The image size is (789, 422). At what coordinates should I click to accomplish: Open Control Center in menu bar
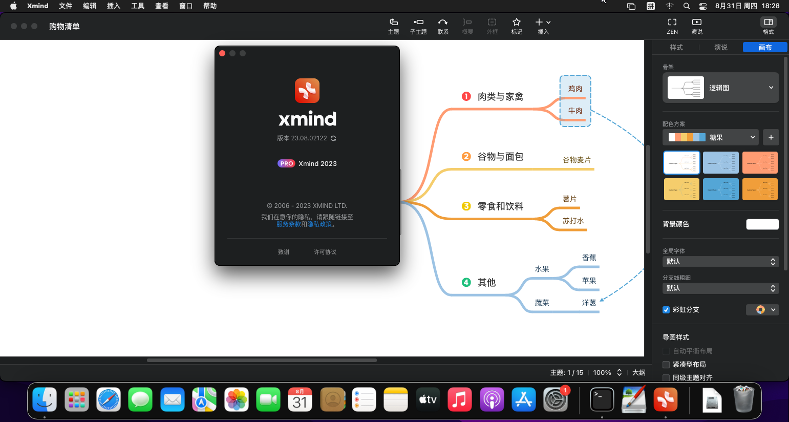click(x=703, y=6)
